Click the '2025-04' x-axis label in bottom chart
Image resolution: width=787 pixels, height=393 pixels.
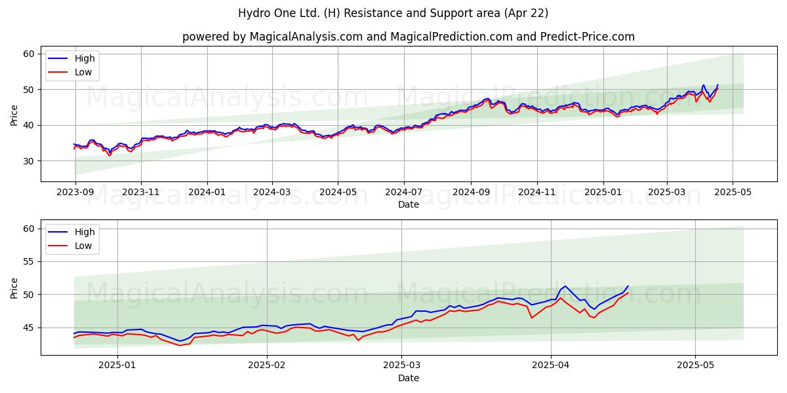pyautogui.click(x=551, y=366)
